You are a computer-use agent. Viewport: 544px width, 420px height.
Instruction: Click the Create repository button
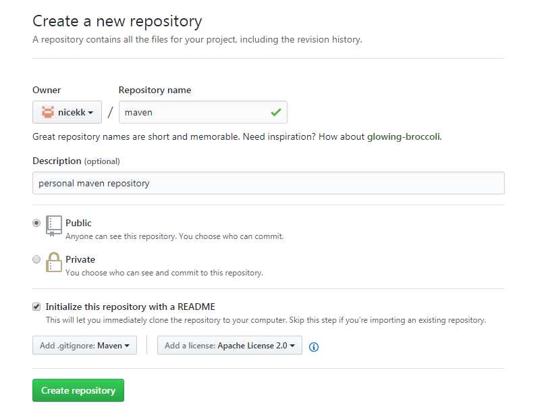point(78,390)
